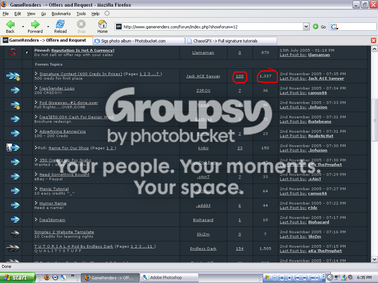Open the Bookmarks menu
This screenshot has height=283, width=378.
point(61,14)
